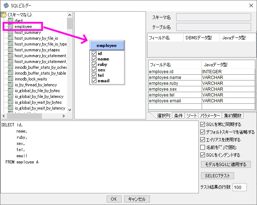Click the employee table icon in tree
257x205 pixels.
tap(11, 26)
